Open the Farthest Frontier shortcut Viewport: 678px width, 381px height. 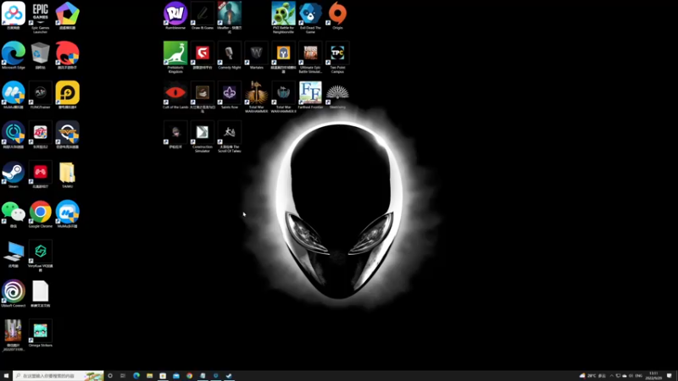point(310,95)
